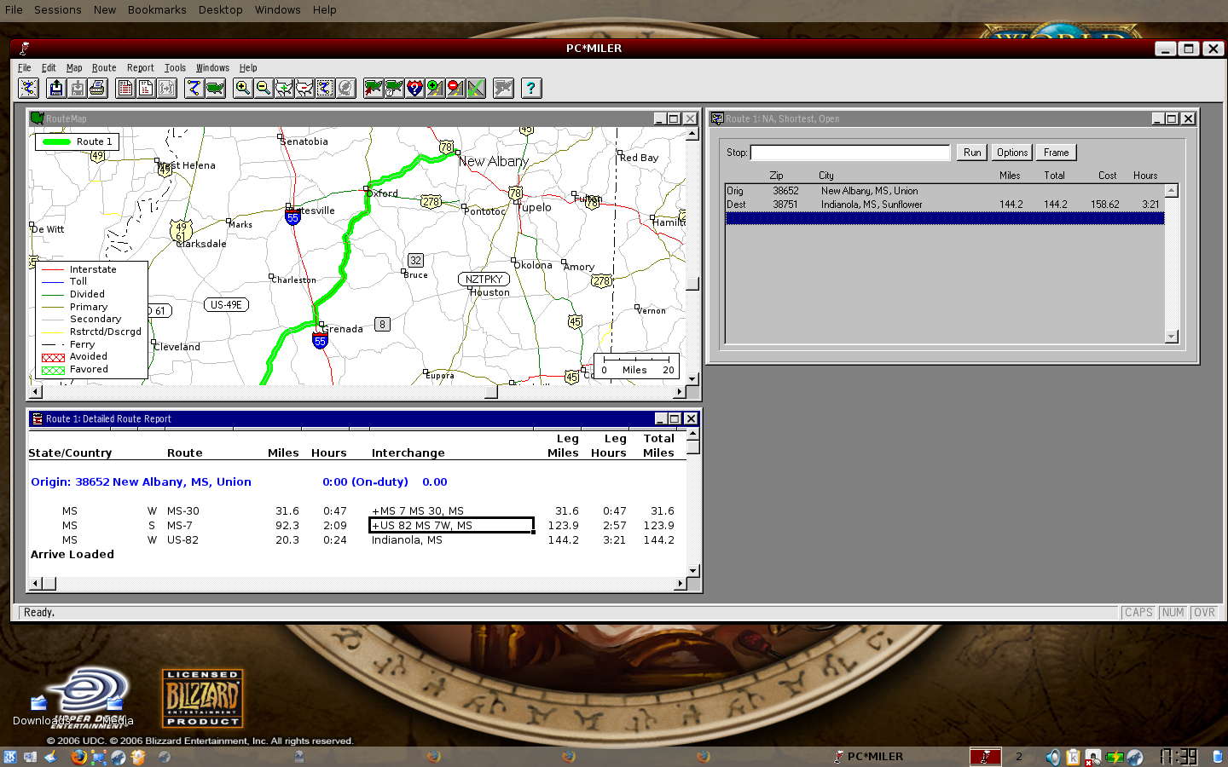This screenshot has width=1228, height=767.
Task: Click the green checkmark road icon
Action: pos(476,88)
